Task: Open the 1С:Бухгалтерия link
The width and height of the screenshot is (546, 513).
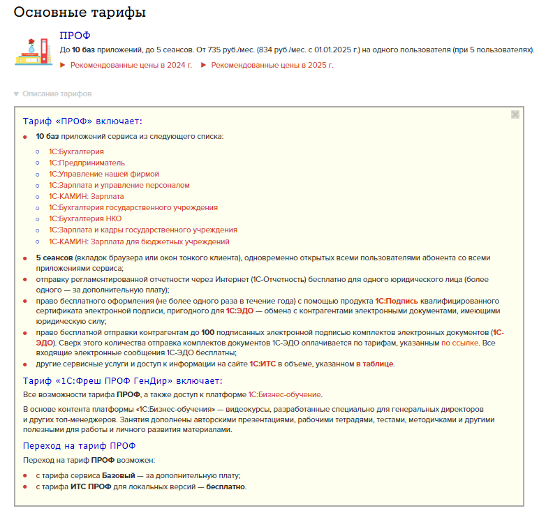Action: tap(76, 151)
